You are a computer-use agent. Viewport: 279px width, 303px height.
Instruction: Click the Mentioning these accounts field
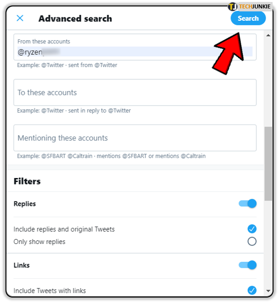click(x=135, y=138)
